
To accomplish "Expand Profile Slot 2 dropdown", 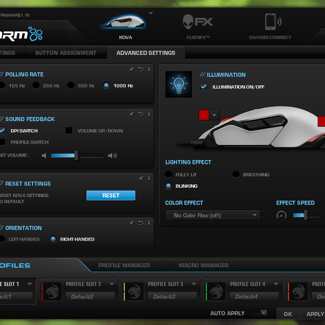I will pos(112,284).
